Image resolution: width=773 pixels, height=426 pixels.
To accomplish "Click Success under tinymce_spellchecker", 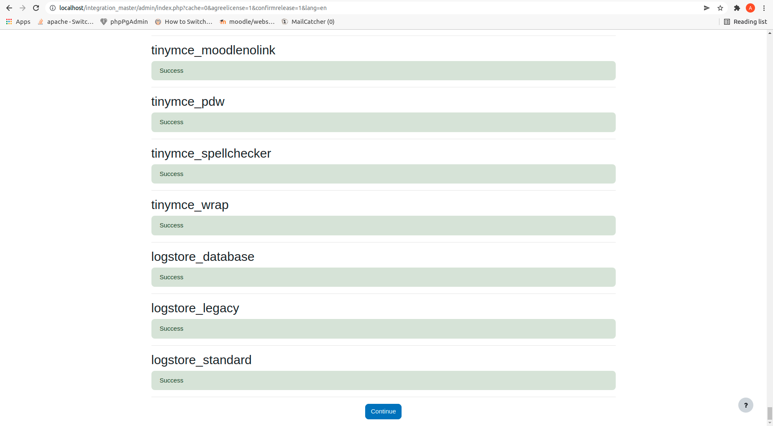I will pos(171,174).
